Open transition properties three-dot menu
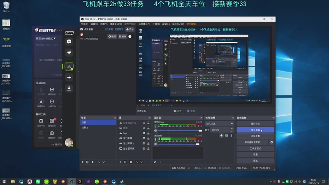Image resolution: width=329 pixels, height=185 pixels. click(x=232, y=136)
